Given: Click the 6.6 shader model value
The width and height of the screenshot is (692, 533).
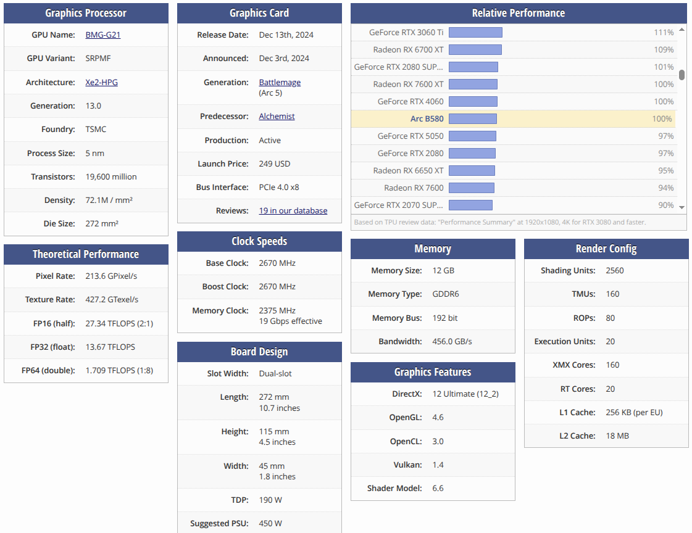Looking at the screenshot, I should (x=438, y=488).
